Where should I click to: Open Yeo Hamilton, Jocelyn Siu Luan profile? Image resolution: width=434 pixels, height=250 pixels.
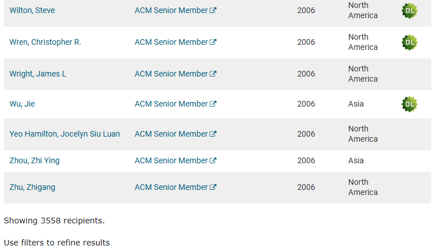pyautogui.click(x=65, y=134)
